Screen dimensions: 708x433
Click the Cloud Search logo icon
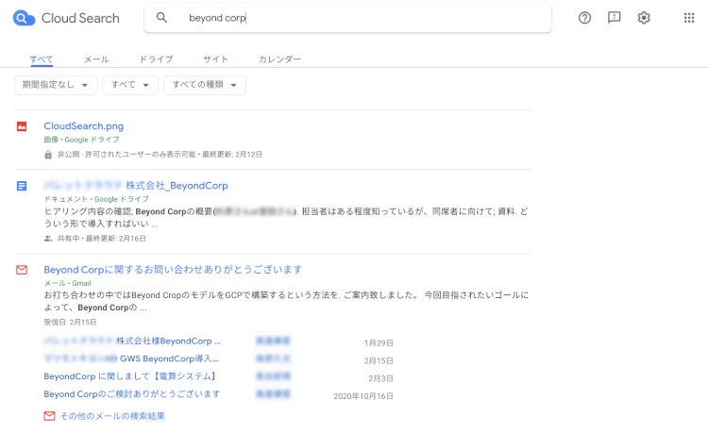[x=25, y=18]
